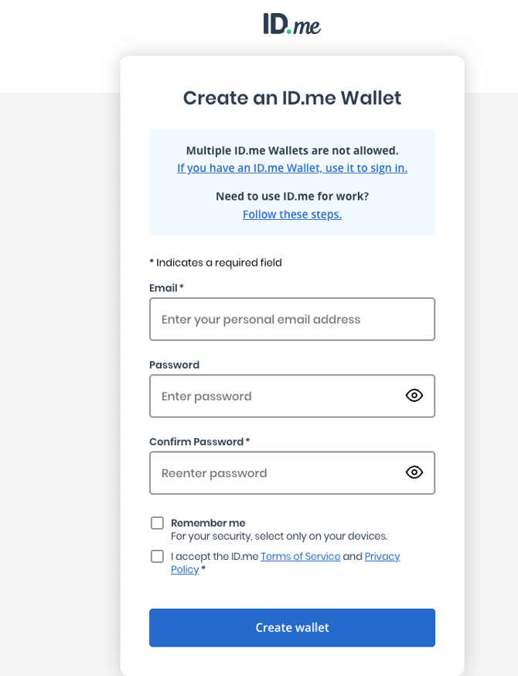
Task: Toggle visibility of the Confirm Password field
Action: [x=414, y=472]
